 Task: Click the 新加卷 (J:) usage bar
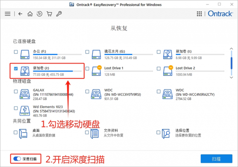click(x=57, y=71)
